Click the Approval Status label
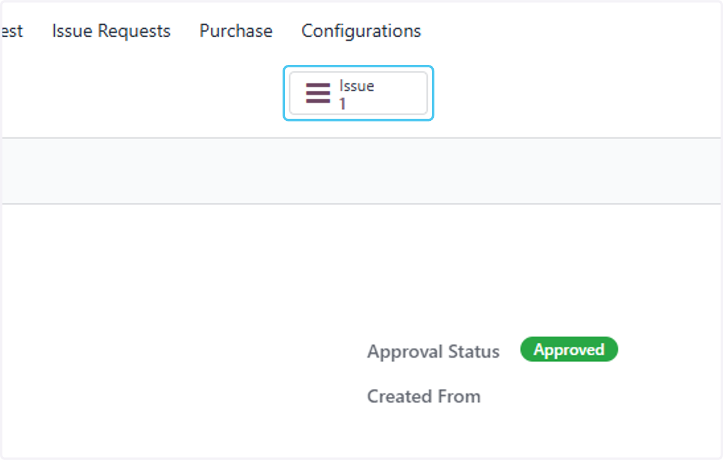Viewport: 723px width, 460px height. tap(433, 351)
